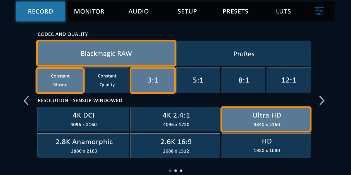Image resolution: width=351 pixels, height=175 pixels.
Task: Select the 5:1 compression ratio
Action: [198, 80]
